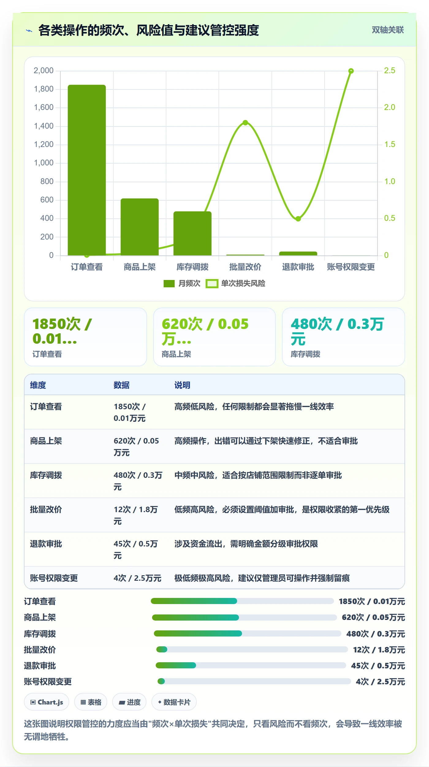Select the 商品上架 bar in the chart

tap(139, 227)
